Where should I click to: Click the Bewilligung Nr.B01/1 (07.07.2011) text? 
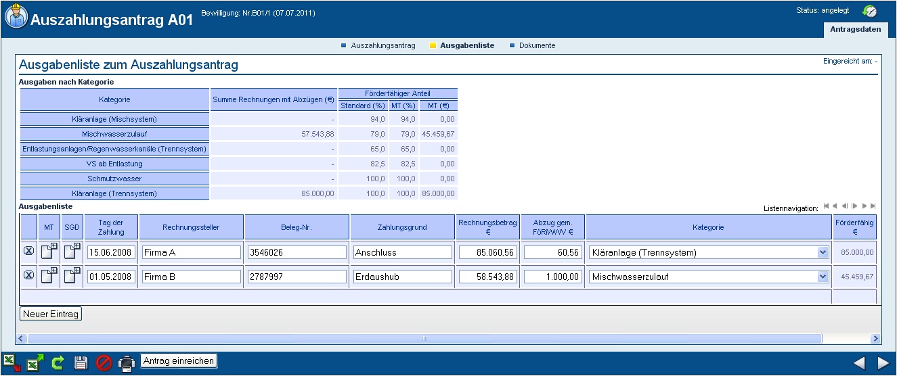click(x=258, y=13)
